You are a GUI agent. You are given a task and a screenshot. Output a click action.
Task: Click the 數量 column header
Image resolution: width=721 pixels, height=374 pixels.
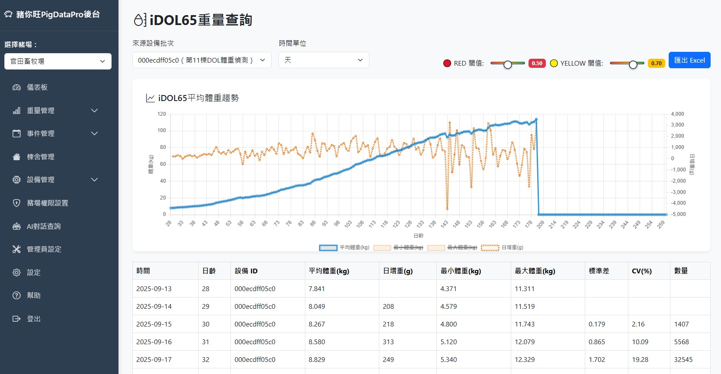tap(690, 271)
